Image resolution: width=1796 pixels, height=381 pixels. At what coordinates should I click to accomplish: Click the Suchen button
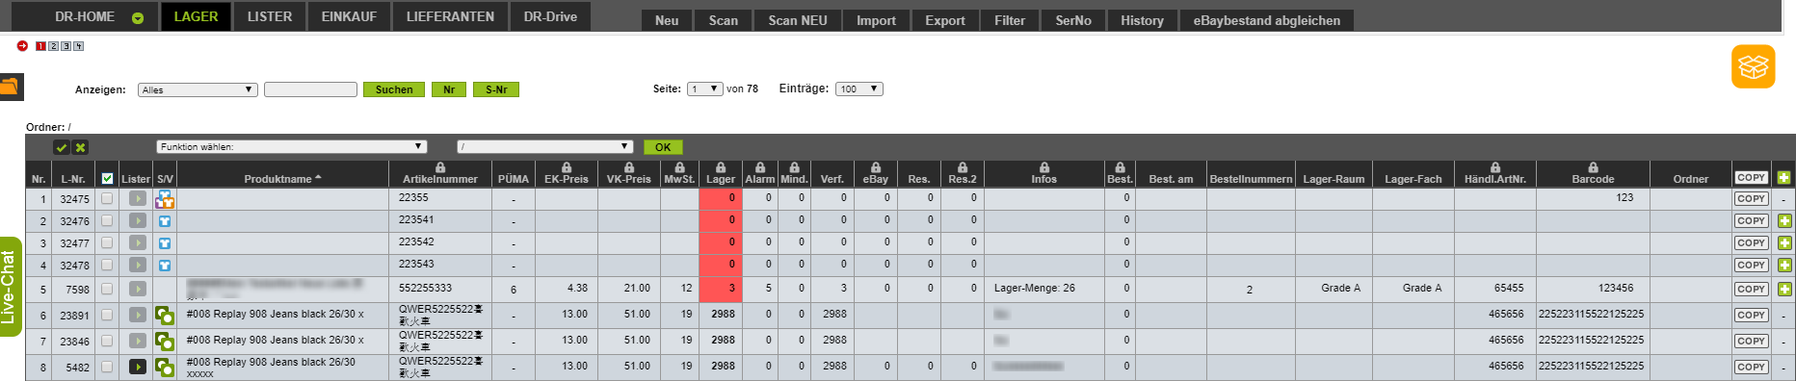(394, 89)
